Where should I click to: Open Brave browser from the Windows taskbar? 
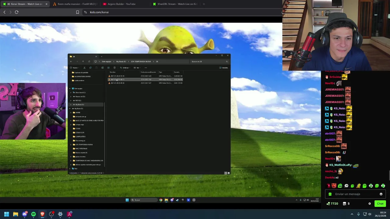pyautogui.click(x=42, y=214)
